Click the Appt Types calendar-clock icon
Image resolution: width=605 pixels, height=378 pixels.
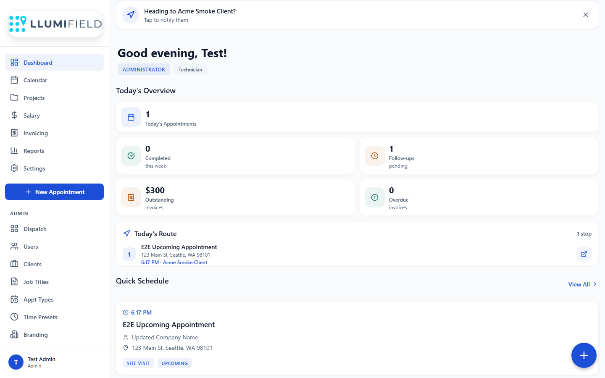coord(14,299)
